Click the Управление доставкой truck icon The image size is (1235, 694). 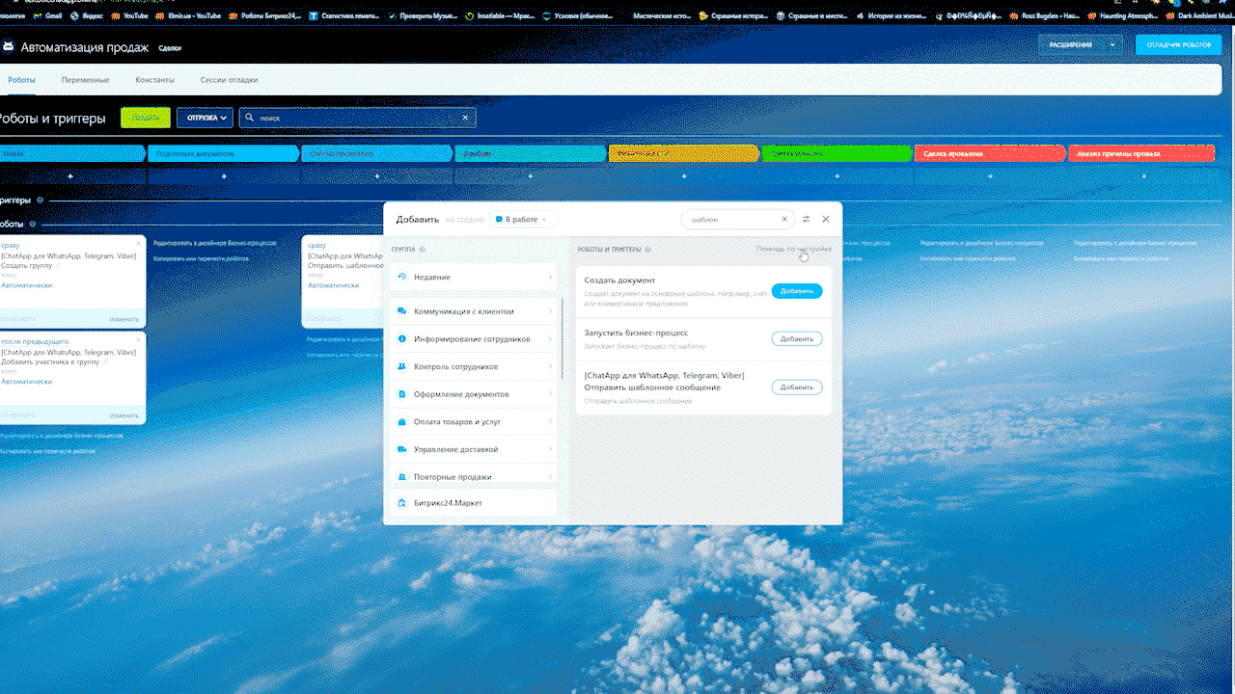point(402,449)
